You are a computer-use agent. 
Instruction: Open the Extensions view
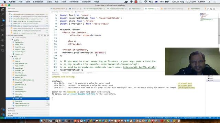point(3,30)
